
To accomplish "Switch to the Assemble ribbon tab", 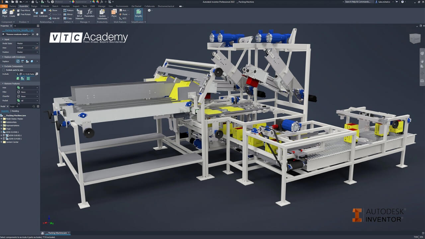I will (x=23, y=6).
